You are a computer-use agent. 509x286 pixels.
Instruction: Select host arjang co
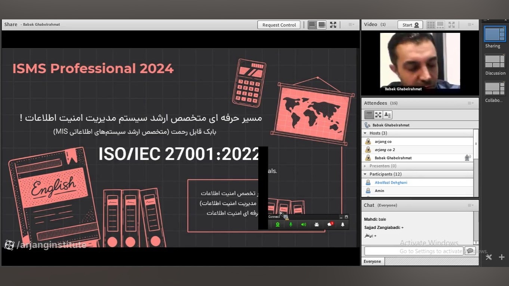point(417,142)
